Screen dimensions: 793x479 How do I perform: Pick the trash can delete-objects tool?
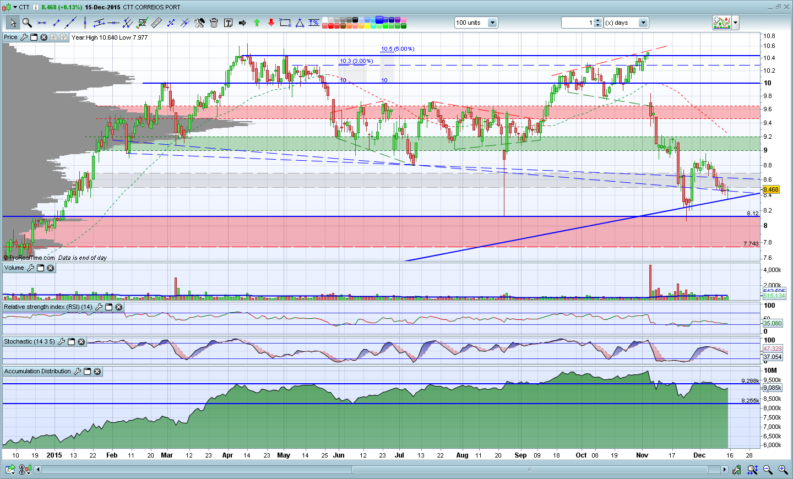pyautogui.click(x=214, y=23)
